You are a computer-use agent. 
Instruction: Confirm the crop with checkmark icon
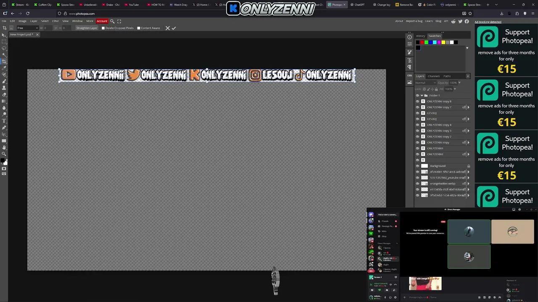(174, 28)
